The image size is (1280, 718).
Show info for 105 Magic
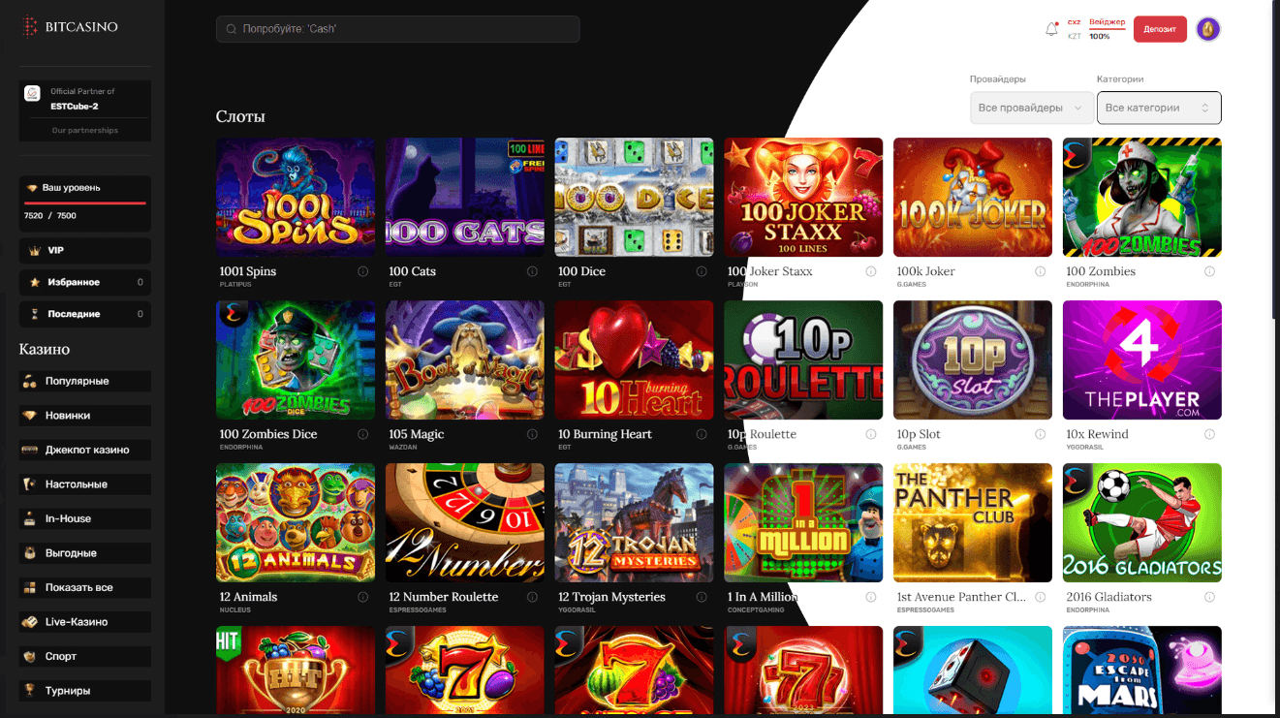tap(532, 434)
